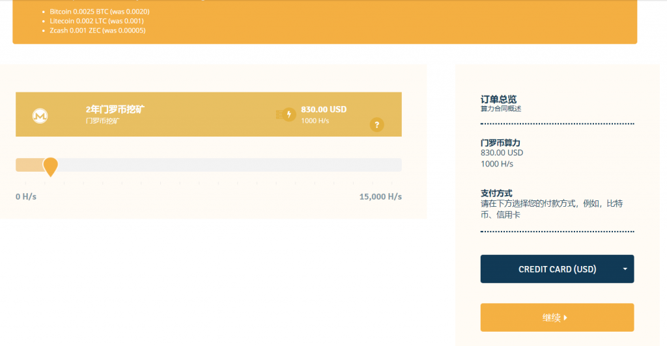Click the Litecoin 0.002 LTC notice line

click(x=96, y=21)
